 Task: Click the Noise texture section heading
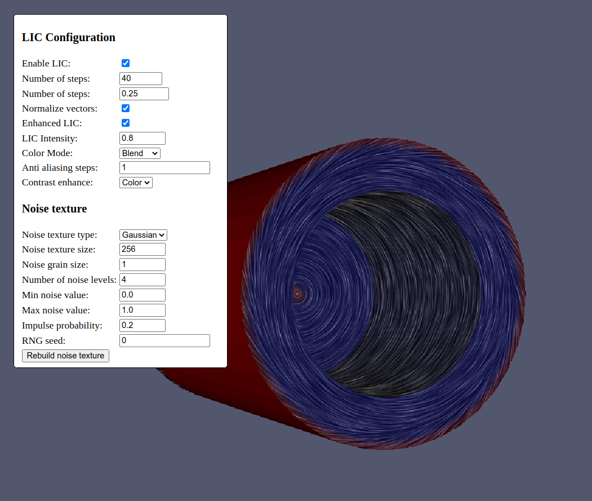point(54,209)
